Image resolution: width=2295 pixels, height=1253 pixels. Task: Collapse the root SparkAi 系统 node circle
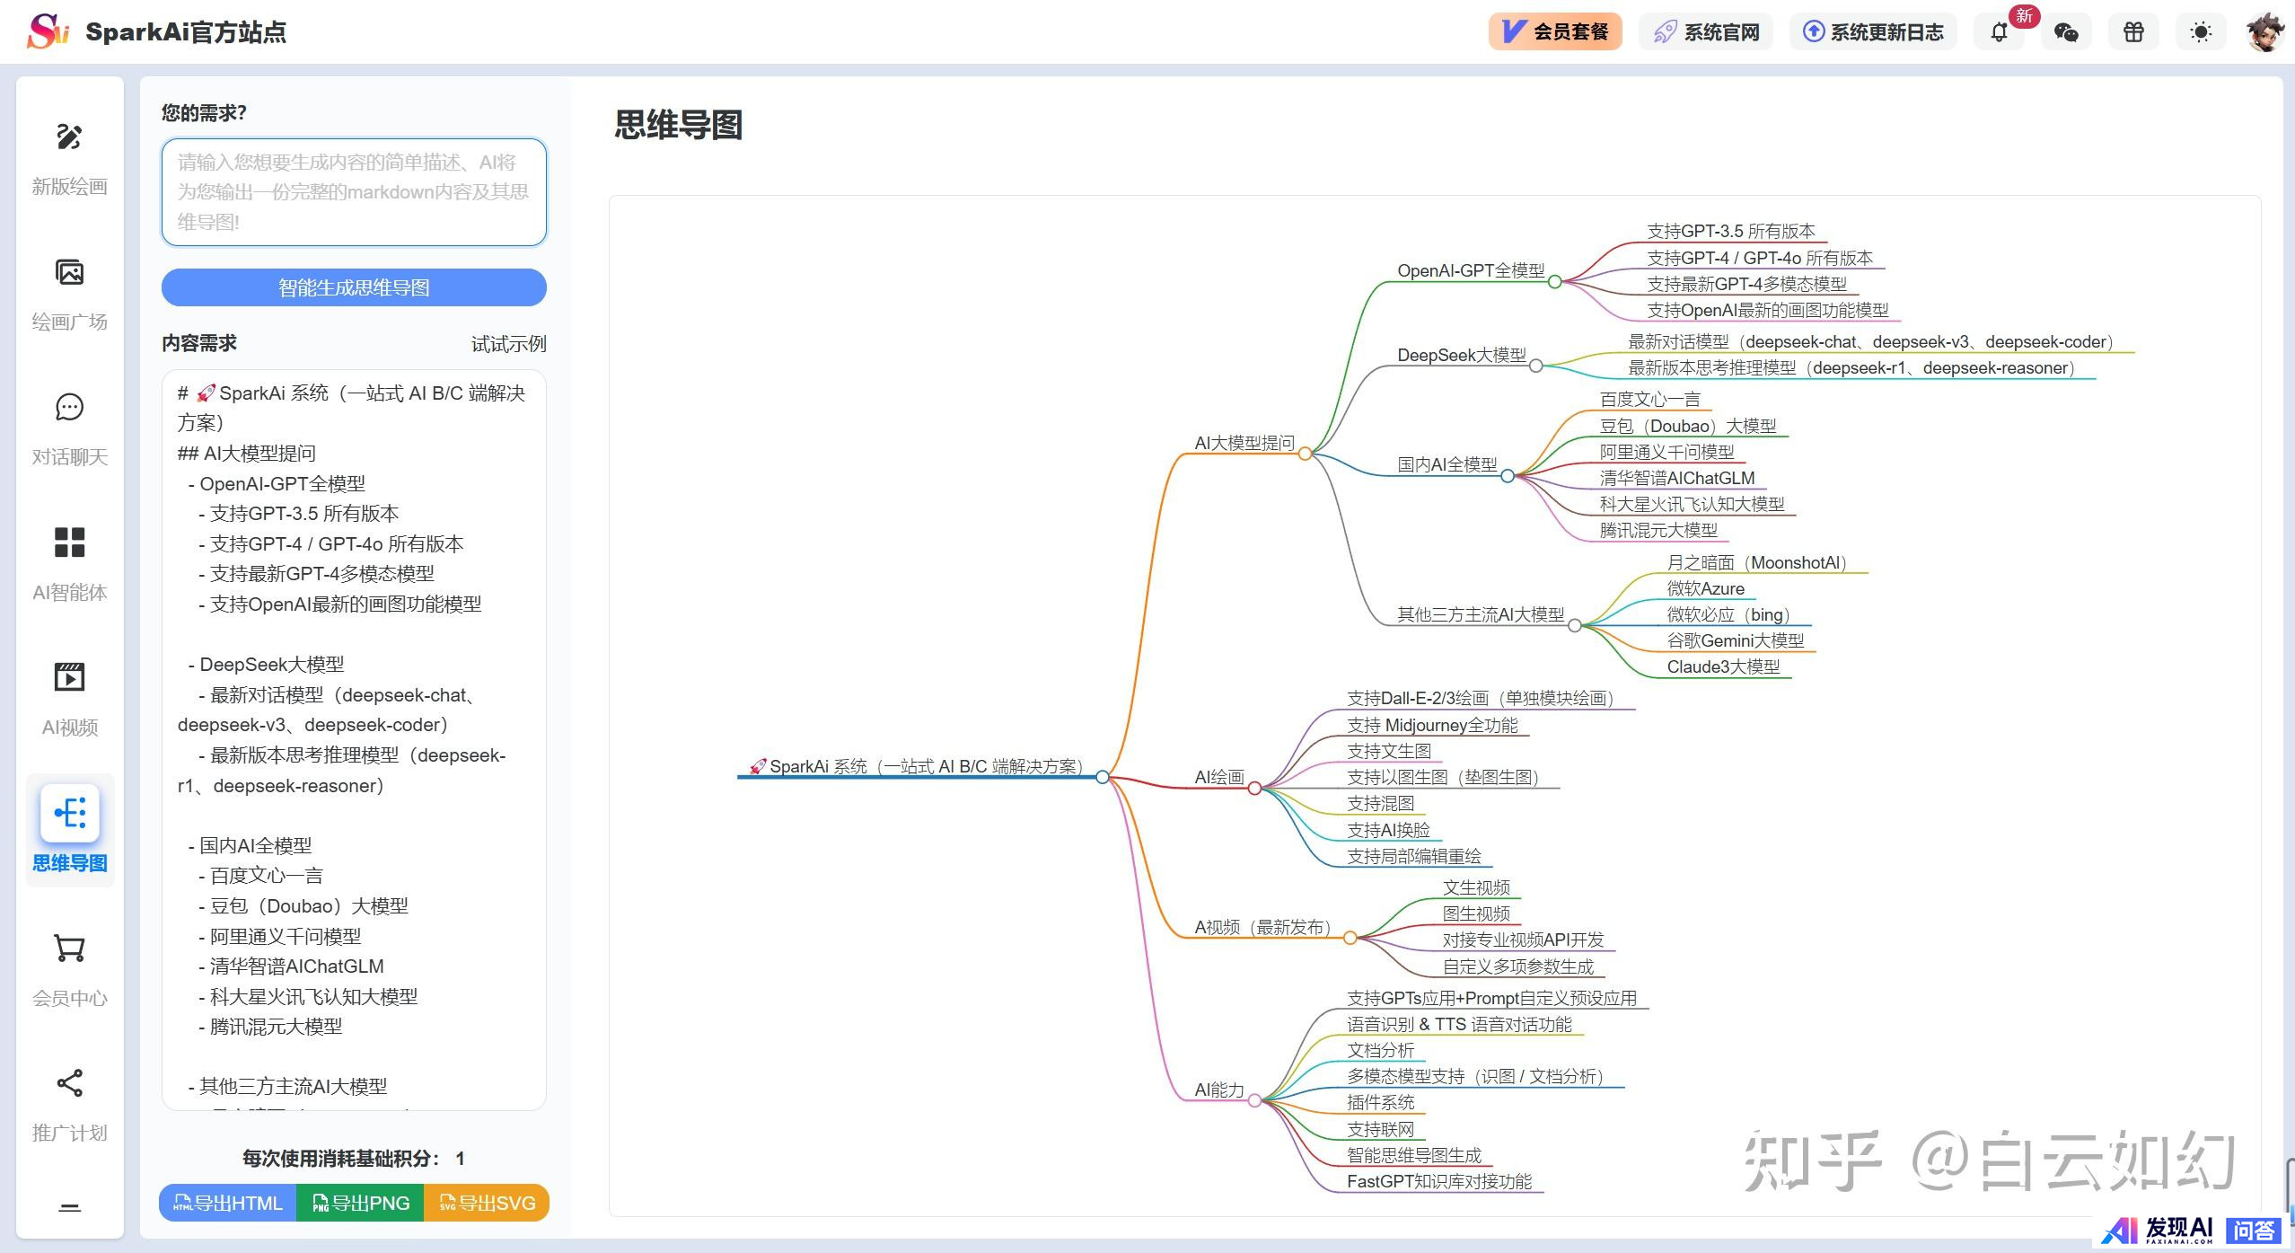[1102, 777]
